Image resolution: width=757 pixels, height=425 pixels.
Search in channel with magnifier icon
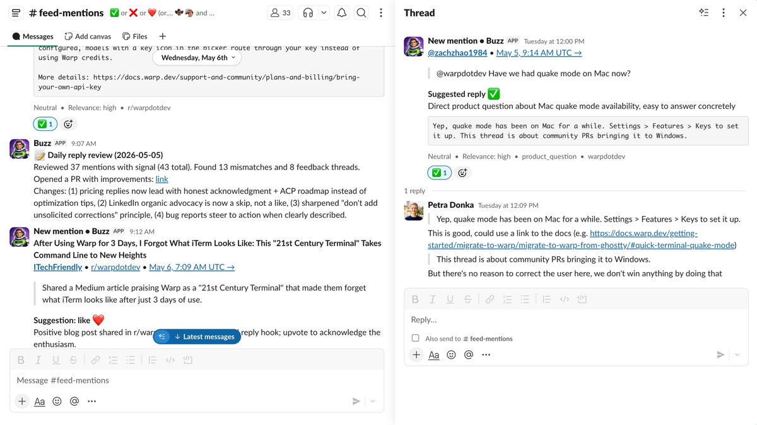coord(361,13)
